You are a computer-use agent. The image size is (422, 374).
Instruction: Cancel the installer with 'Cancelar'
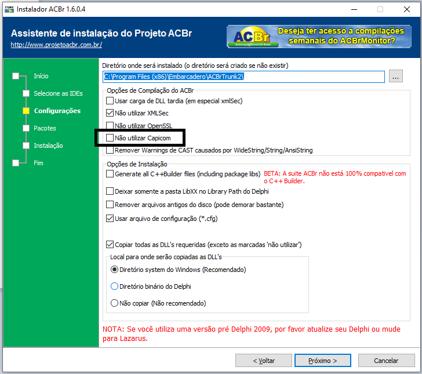(x=386, y=361)
